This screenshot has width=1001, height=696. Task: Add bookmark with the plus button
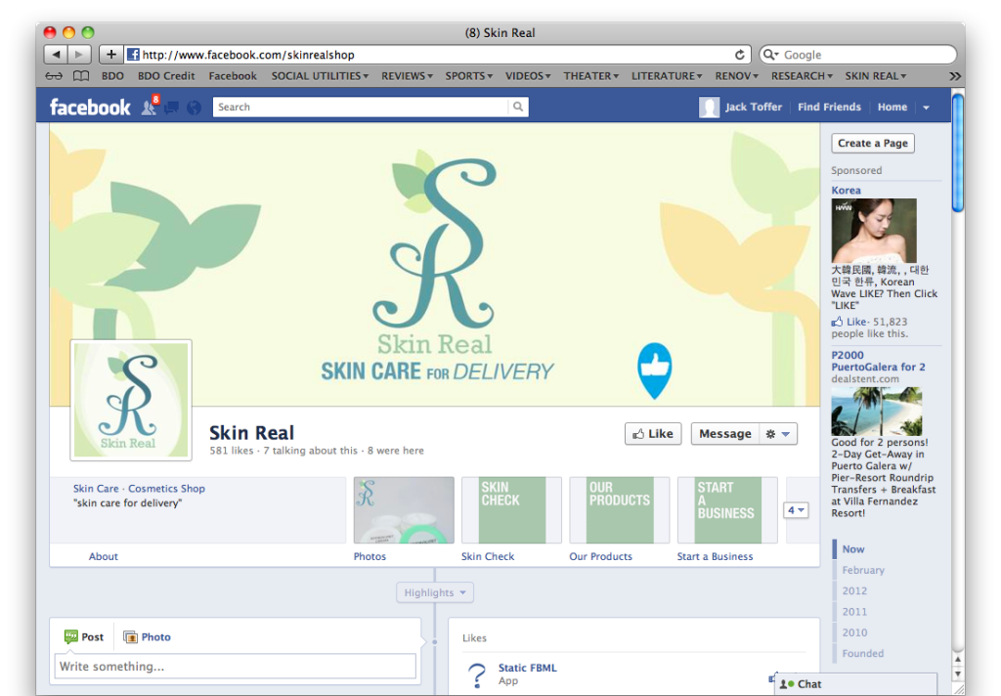coord(111,55)
